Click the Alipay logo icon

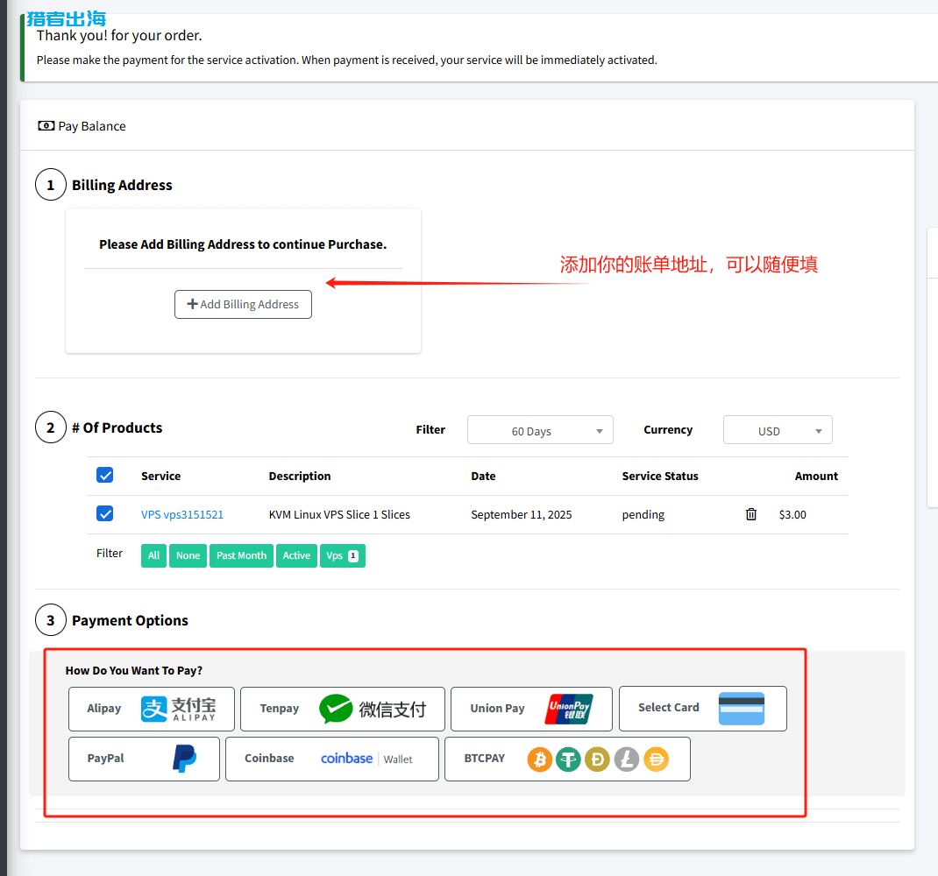point(178,710)
